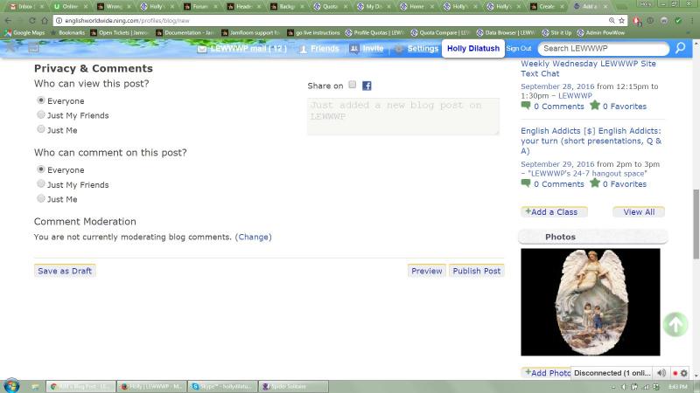The height and width of the screenshot is (393, 700).
Task: Select Just My Friends for viewing
Action: click(41, 114)
